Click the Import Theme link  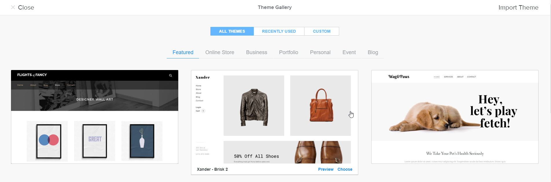click(518, 8)
